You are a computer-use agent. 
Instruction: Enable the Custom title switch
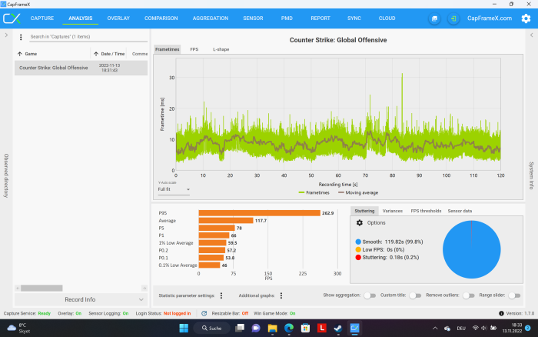point(416,295)
